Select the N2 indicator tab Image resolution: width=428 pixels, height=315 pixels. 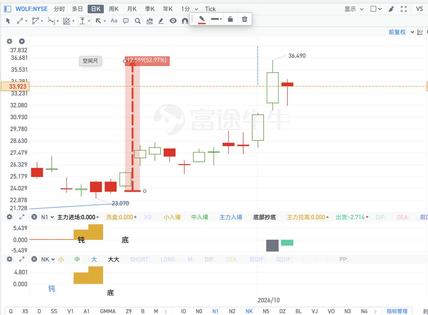coord(232,311)
